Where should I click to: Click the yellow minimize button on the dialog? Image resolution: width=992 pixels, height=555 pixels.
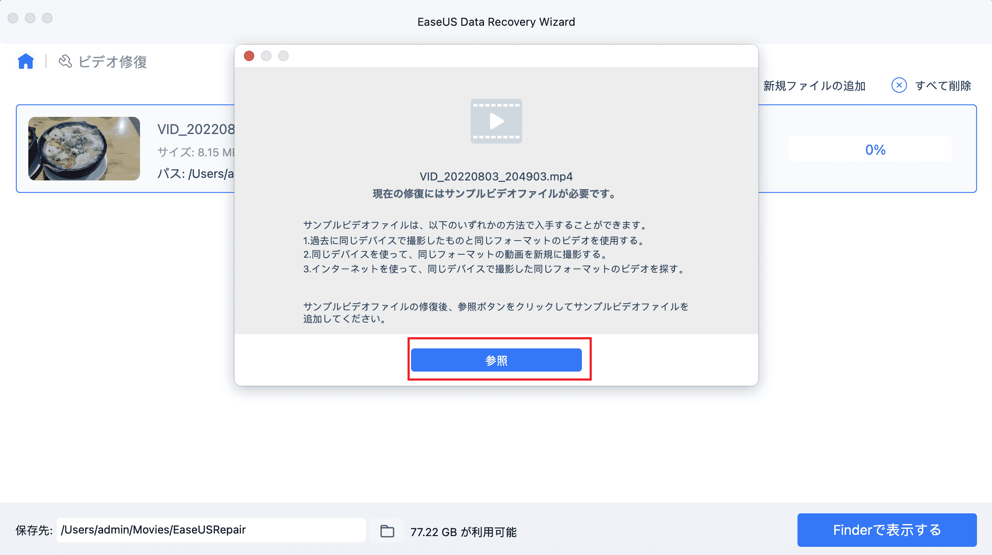pos(266,56)
